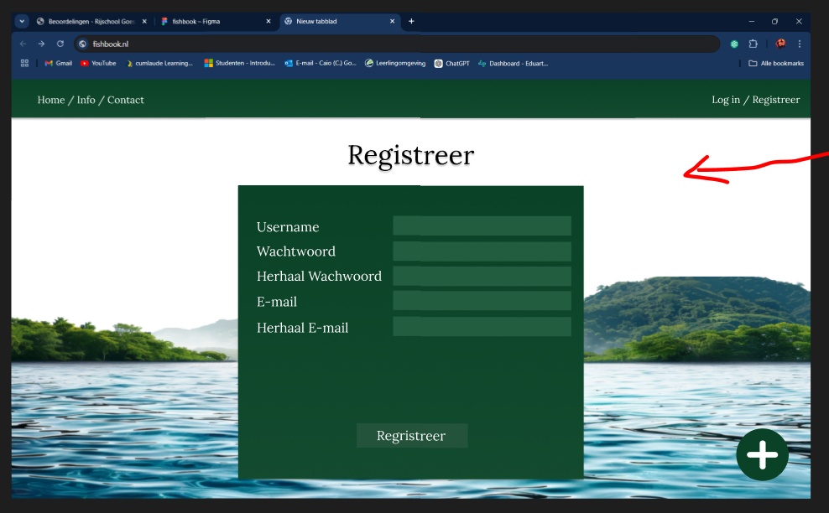Image resolution: width=829 pixels, height=513 pixels.
Task: Focus the Username input field
Action: pos(482,226)
